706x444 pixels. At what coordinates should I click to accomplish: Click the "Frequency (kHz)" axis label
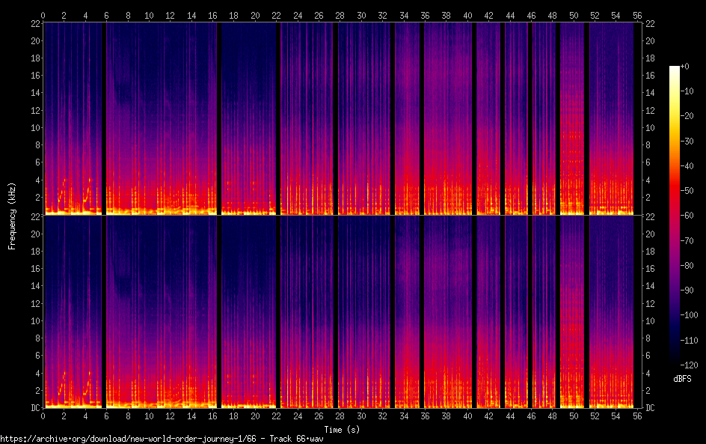point(12,216)
